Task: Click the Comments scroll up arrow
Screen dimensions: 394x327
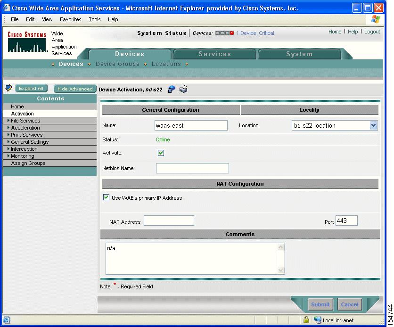Action: coord(281,247)
